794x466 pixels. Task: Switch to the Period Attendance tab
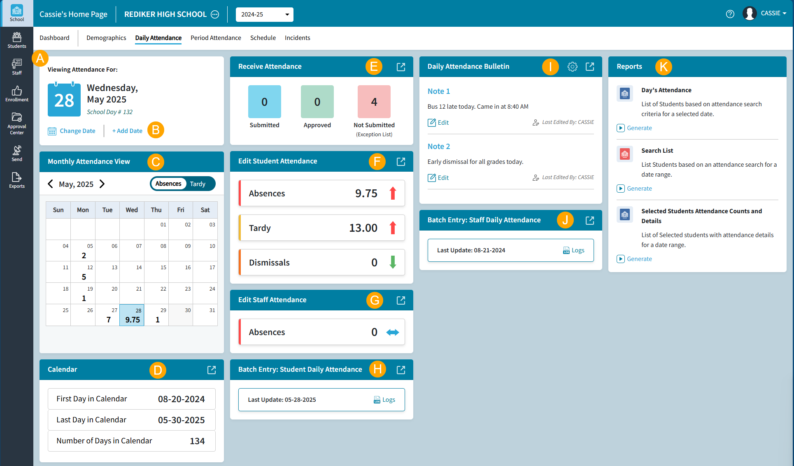tap(216, 38)
